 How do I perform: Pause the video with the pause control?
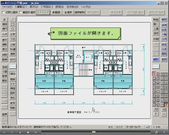(20, 132)
